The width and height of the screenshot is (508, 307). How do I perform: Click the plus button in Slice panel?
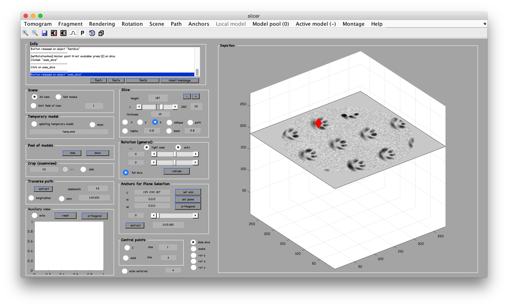[196, 96]
